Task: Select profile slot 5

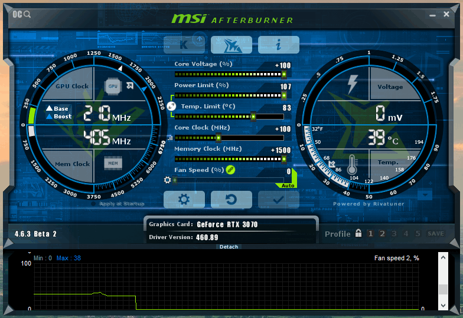Action: (418, 233)
